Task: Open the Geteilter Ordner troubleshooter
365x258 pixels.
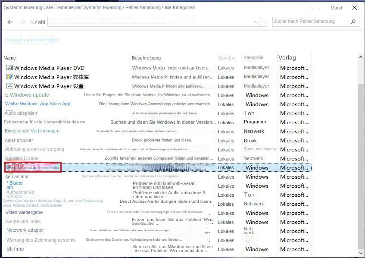Action: click(22, 158)
